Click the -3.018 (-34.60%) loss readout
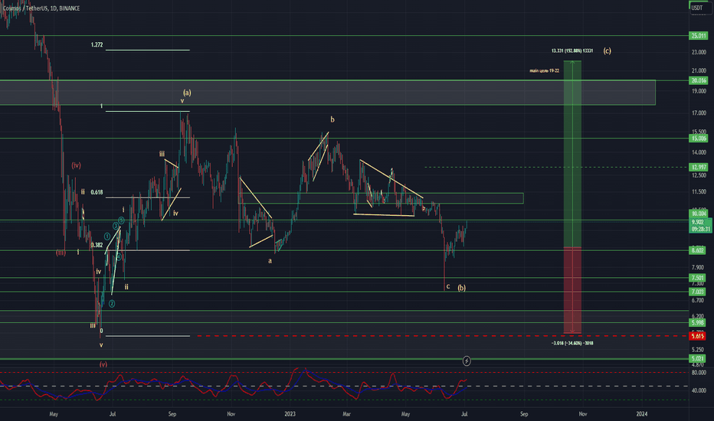 572,343
